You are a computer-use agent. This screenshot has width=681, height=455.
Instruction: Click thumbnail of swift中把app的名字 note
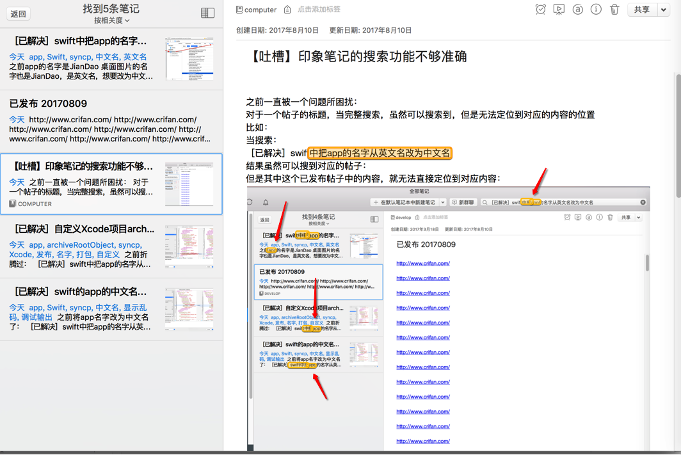coord(189,59)
